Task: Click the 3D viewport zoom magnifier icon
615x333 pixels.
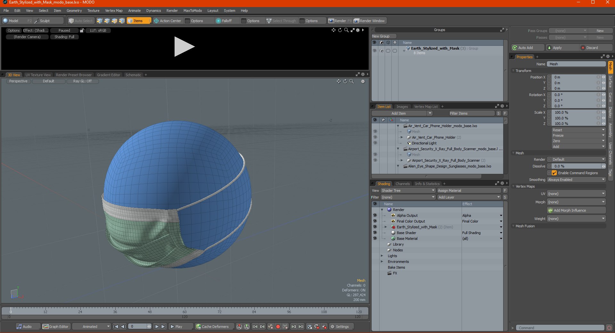Action: [351, 81]
